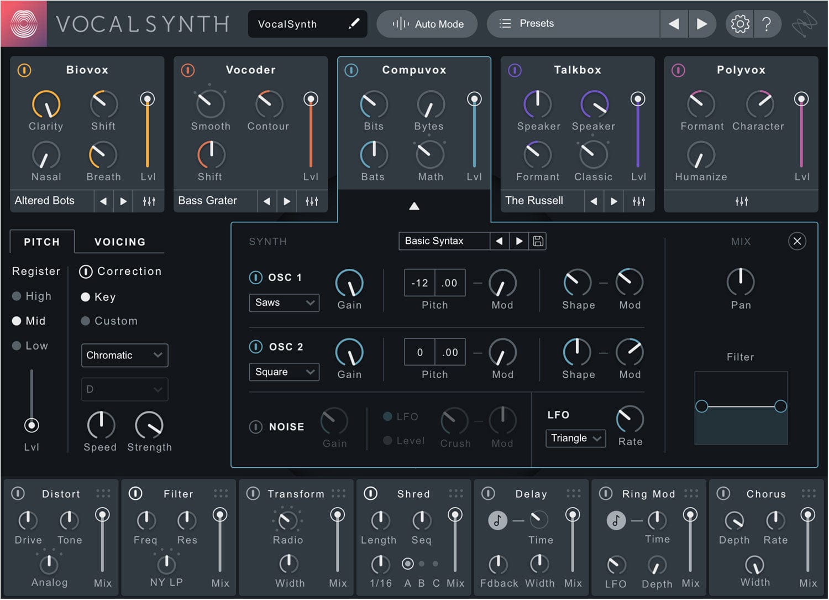Open the settings gear in header

coord(740,24)
